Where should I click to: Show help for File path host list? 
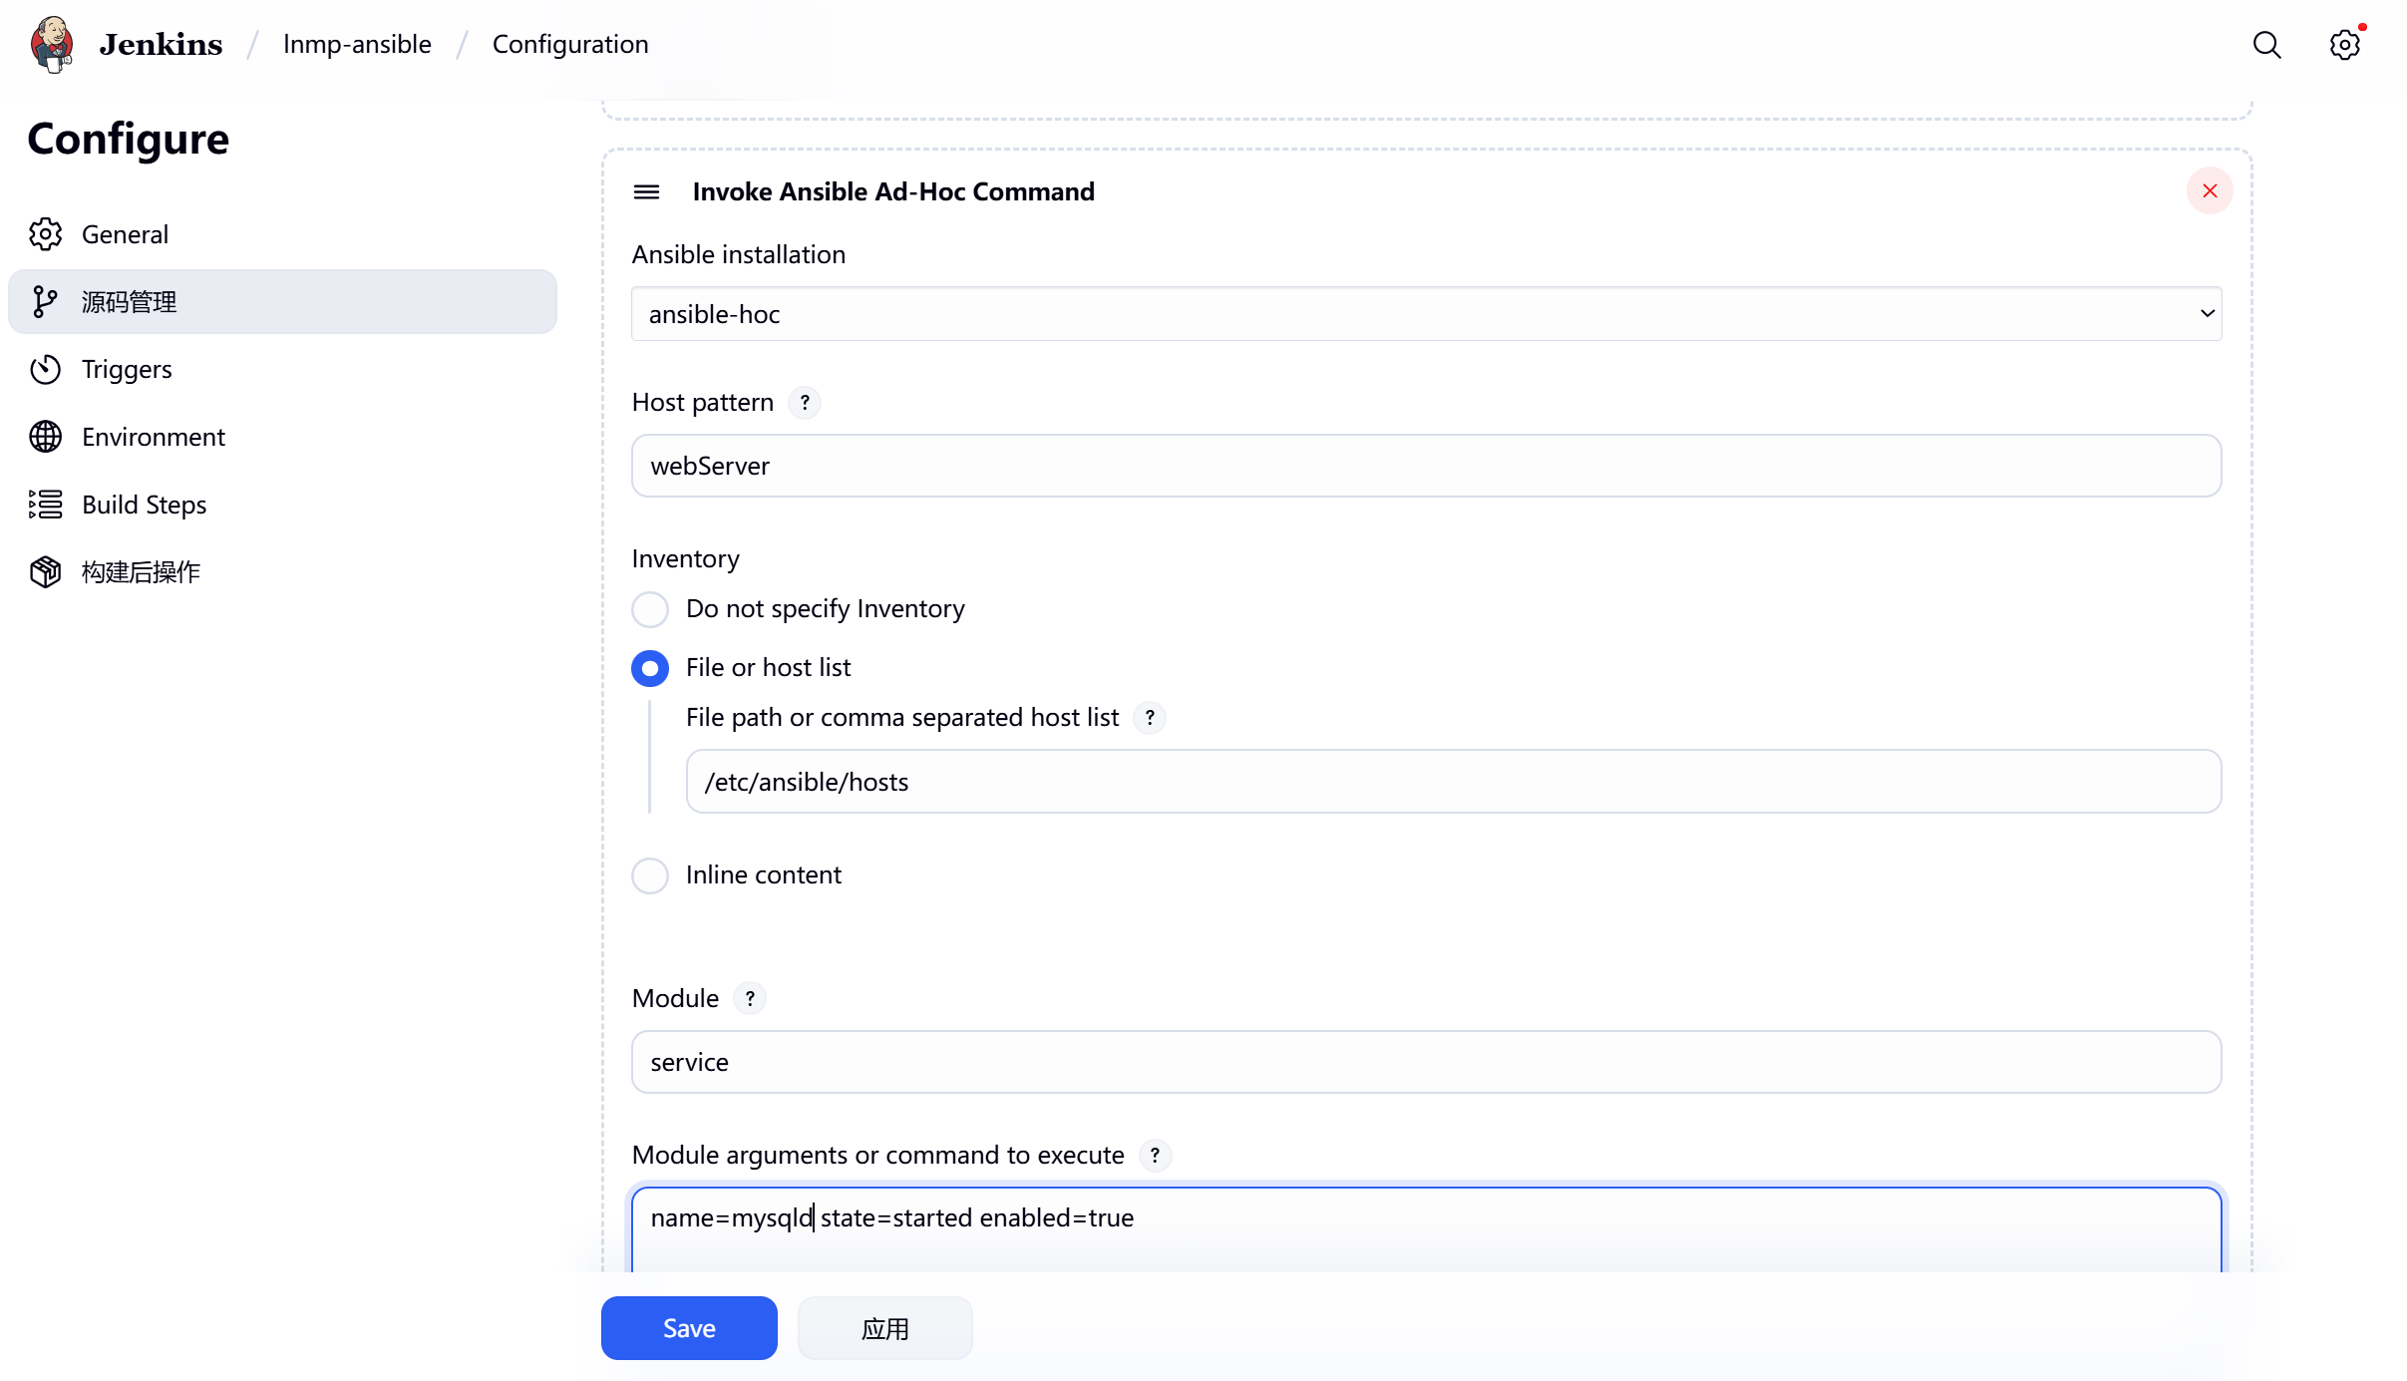1150,718
